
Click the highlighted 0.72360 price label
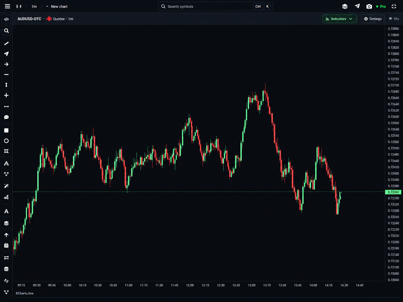pyautogui.click(x=393, y=192)
